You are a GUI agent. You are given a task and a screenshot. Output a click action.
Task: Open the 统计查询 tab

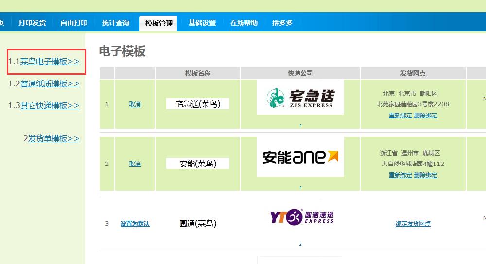click(x=116, y=23)
